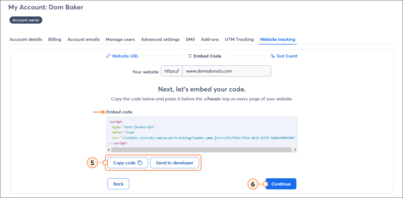Open the Manage users section
The height and width of the screenshot is (198, 403).
120,39
